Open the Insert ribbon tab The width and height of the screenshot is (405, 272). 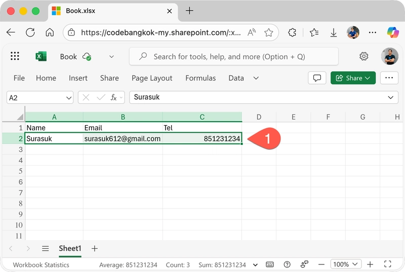(78, 78)
